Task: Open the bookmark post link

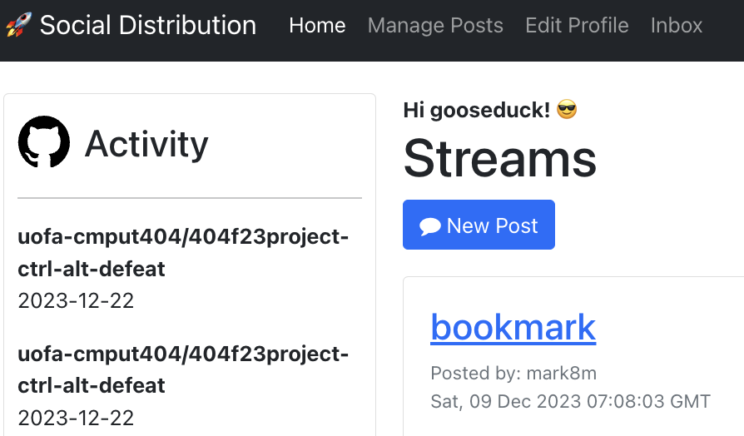Action: (x=513, y=327)
